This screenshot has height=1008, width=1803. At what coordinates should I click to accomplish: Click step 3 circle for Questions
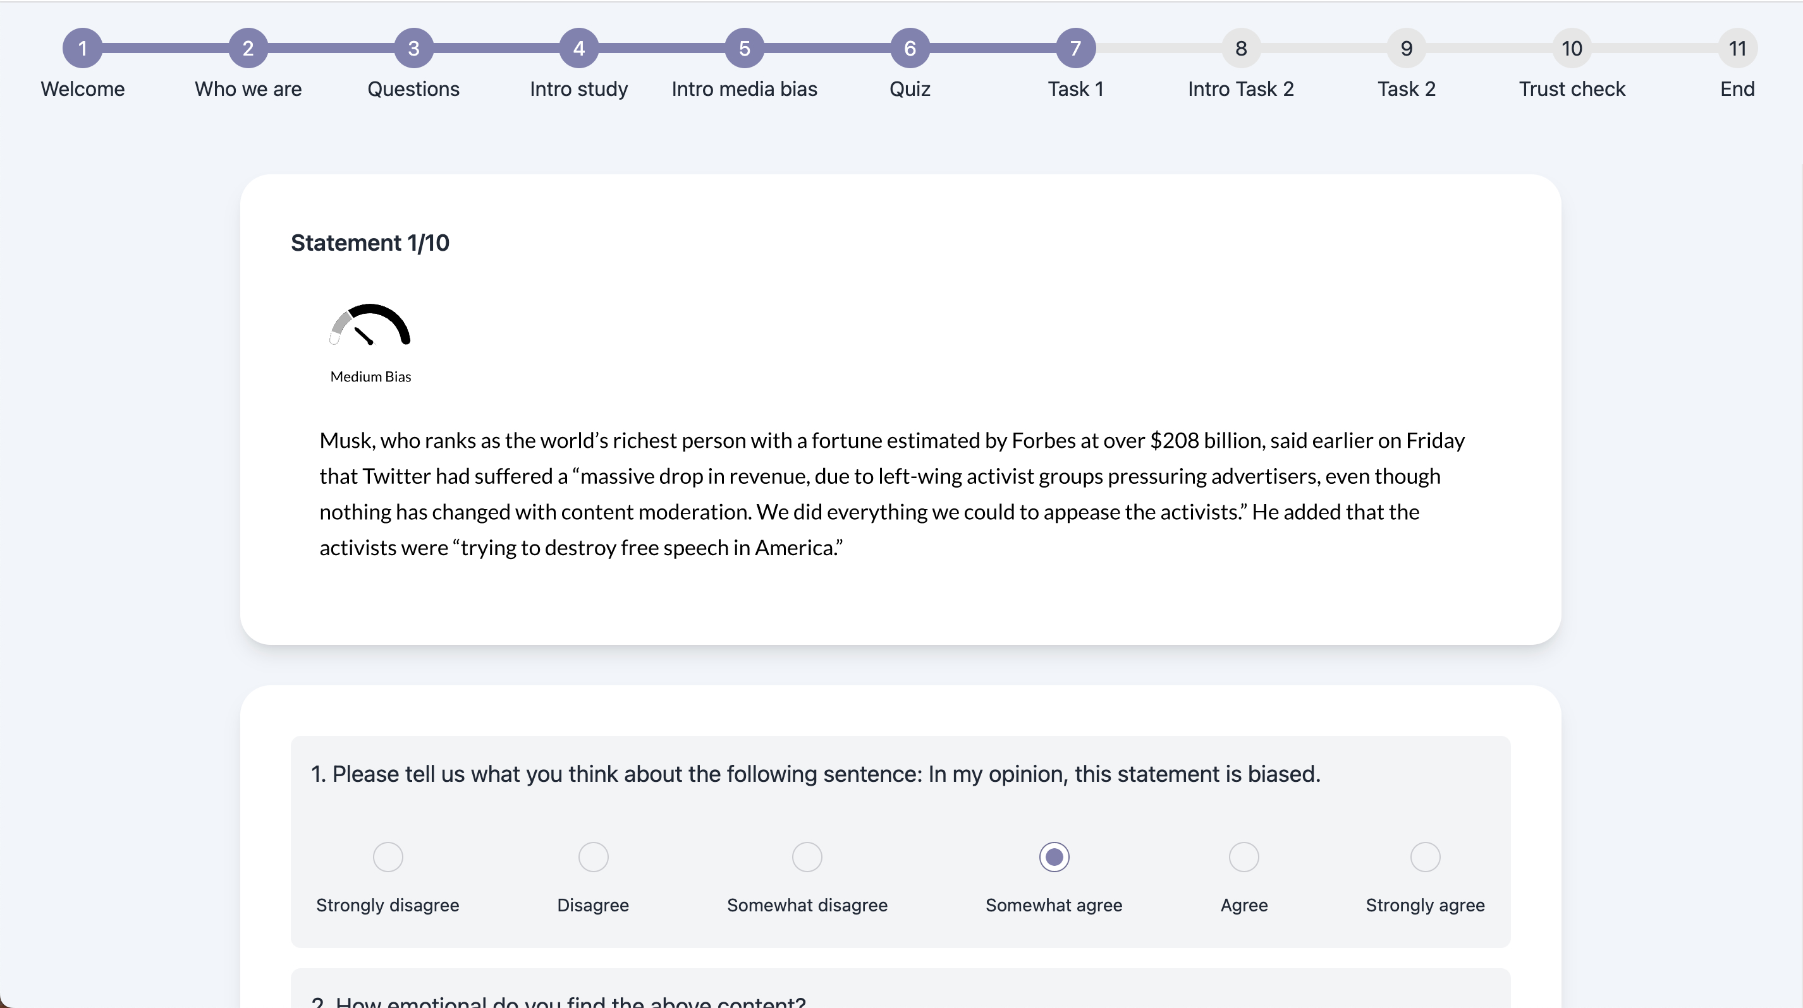(x=413, y=48)
